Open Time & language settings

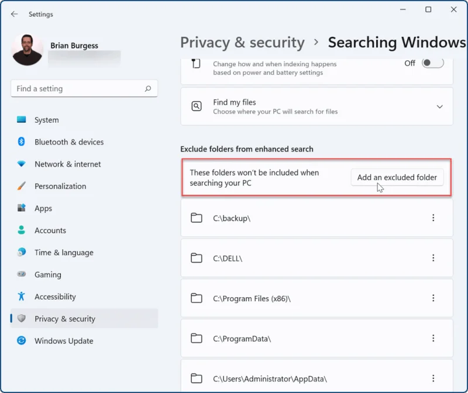84,252
